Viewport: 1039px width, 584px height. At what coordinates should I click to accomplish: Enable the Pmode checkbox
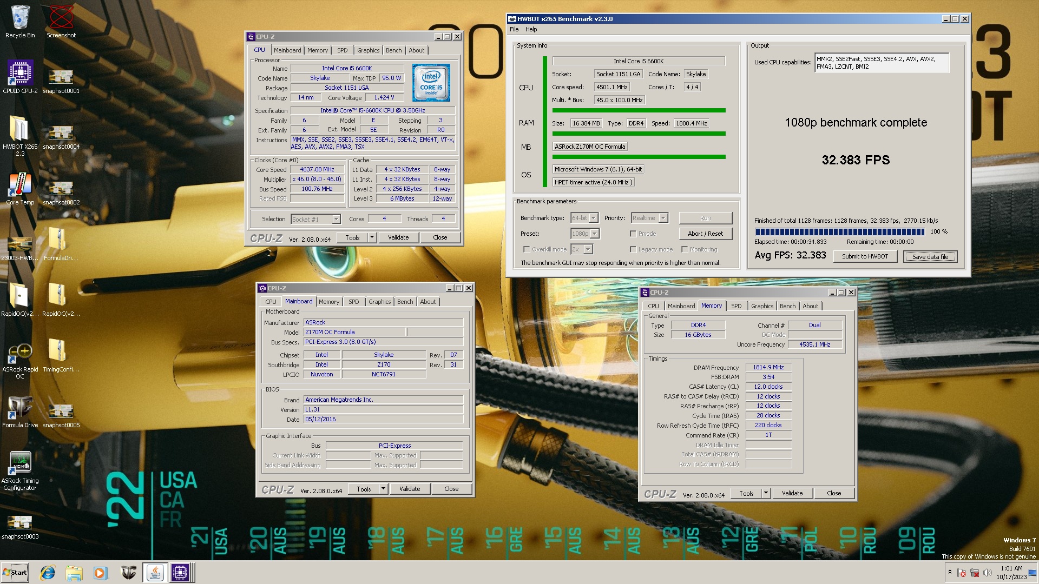click(x=633, y=234)
